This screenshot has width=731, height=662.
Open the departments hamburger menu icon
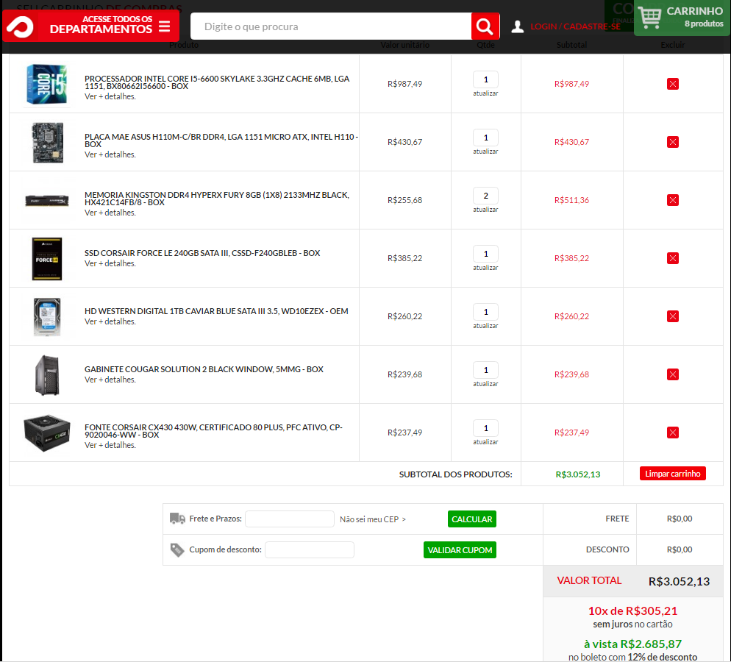pos(164,26)
